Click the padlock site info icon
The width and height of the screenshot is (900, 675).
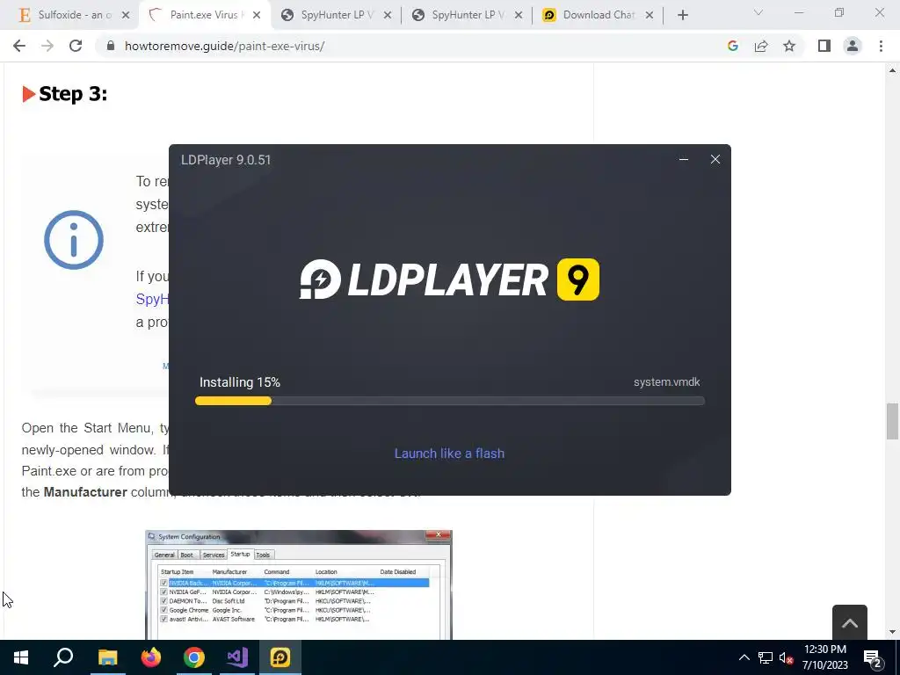tap(111, 46)
